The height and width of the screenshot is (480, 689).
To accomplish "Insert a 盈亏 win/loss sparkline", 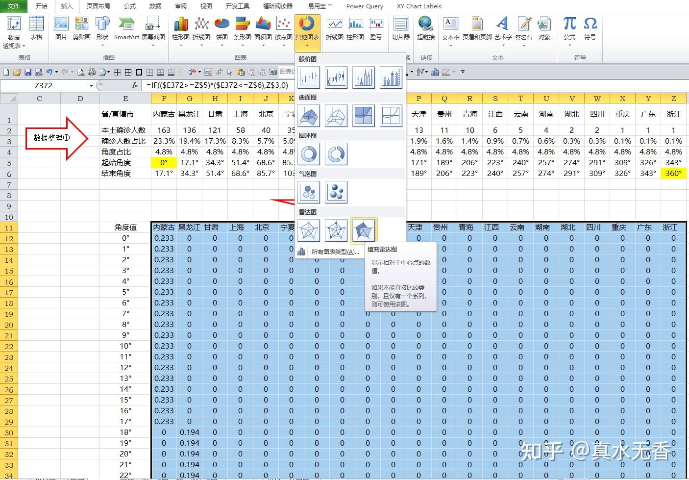I will coord(376,28).
